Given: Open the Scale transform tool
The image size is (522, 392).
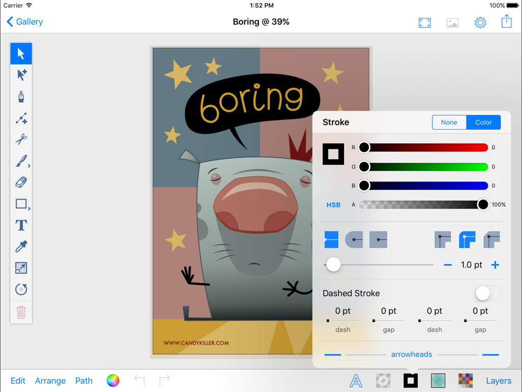Looking at the screenshot, I should point(21,268).
